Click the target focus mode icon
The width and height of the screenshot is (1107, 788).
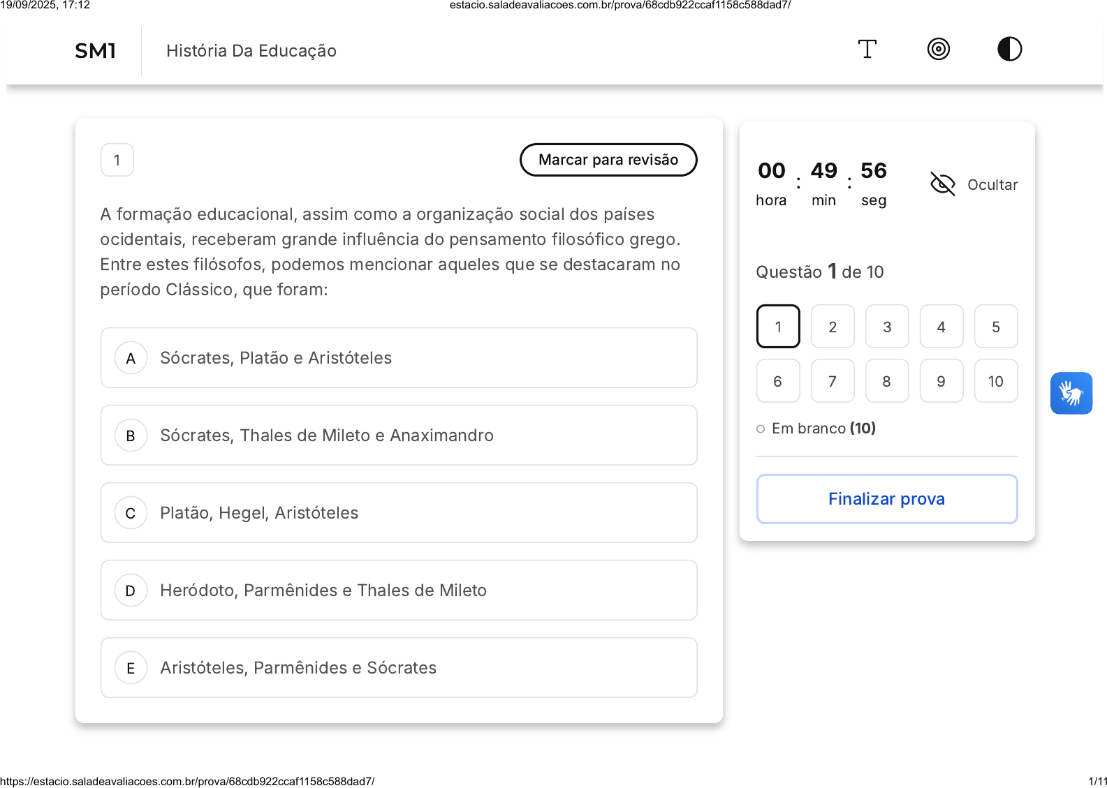(x=938, y=50)
